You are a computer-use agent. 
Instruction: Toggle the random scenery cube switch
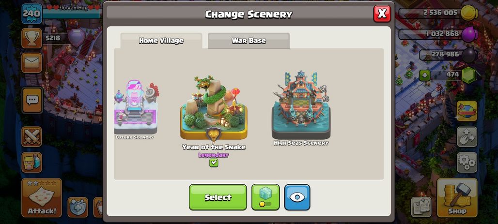(265, 197)
